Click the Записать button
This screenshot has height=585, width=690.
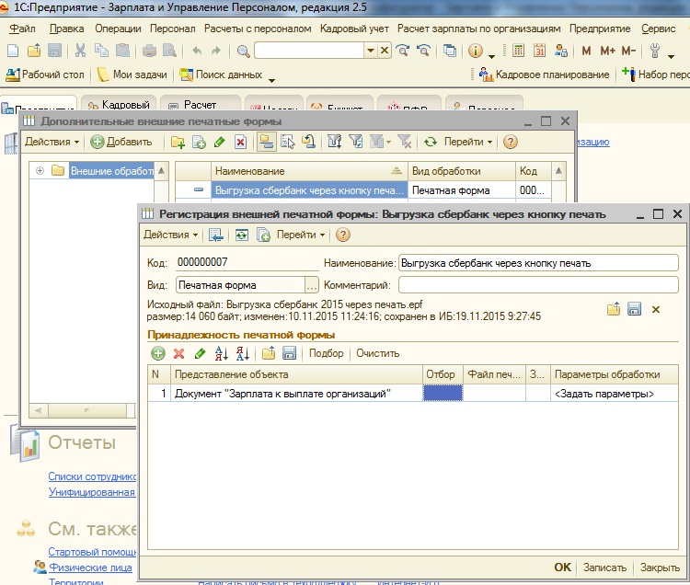tap(604, 568)
